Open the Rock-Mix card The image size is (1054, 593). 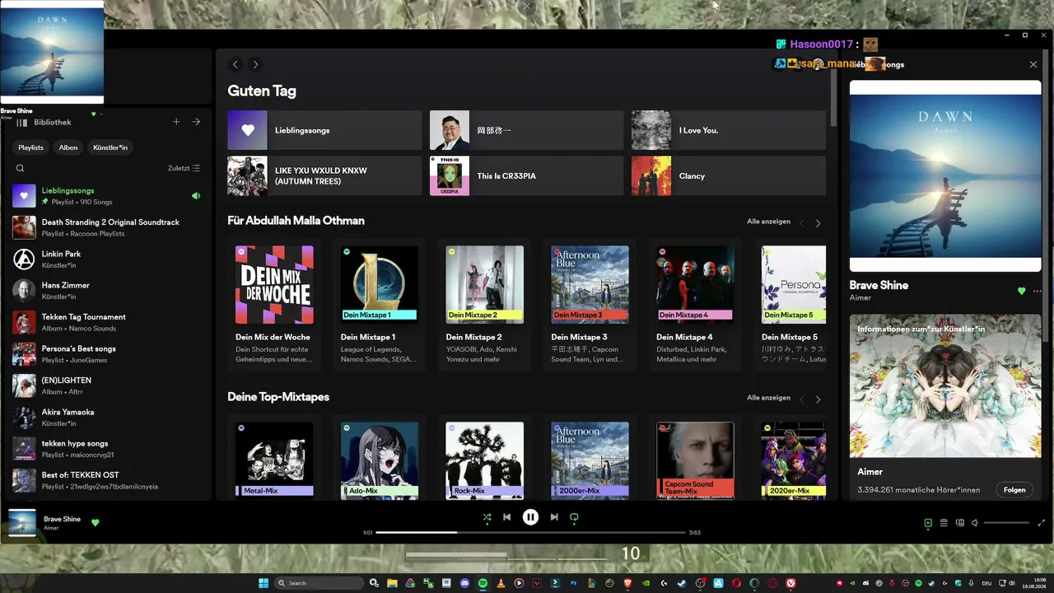click(485, 458)
